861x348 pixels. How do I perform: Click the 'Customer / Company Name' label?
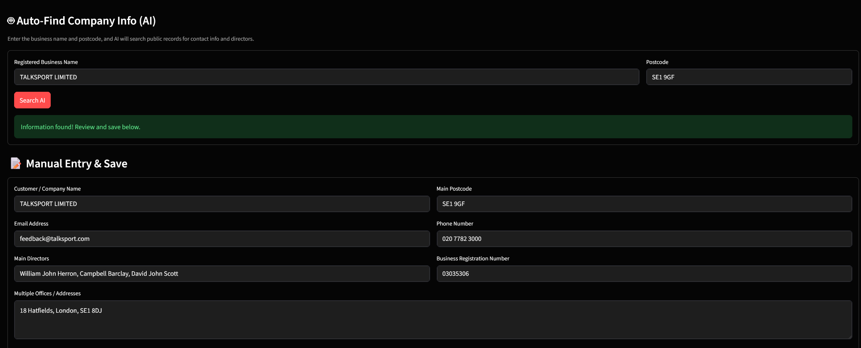(x=47, y=189)
